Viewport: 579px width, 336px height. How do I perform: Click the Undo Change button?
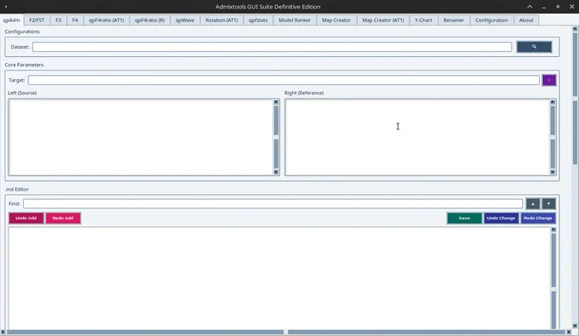click(501, 218)
